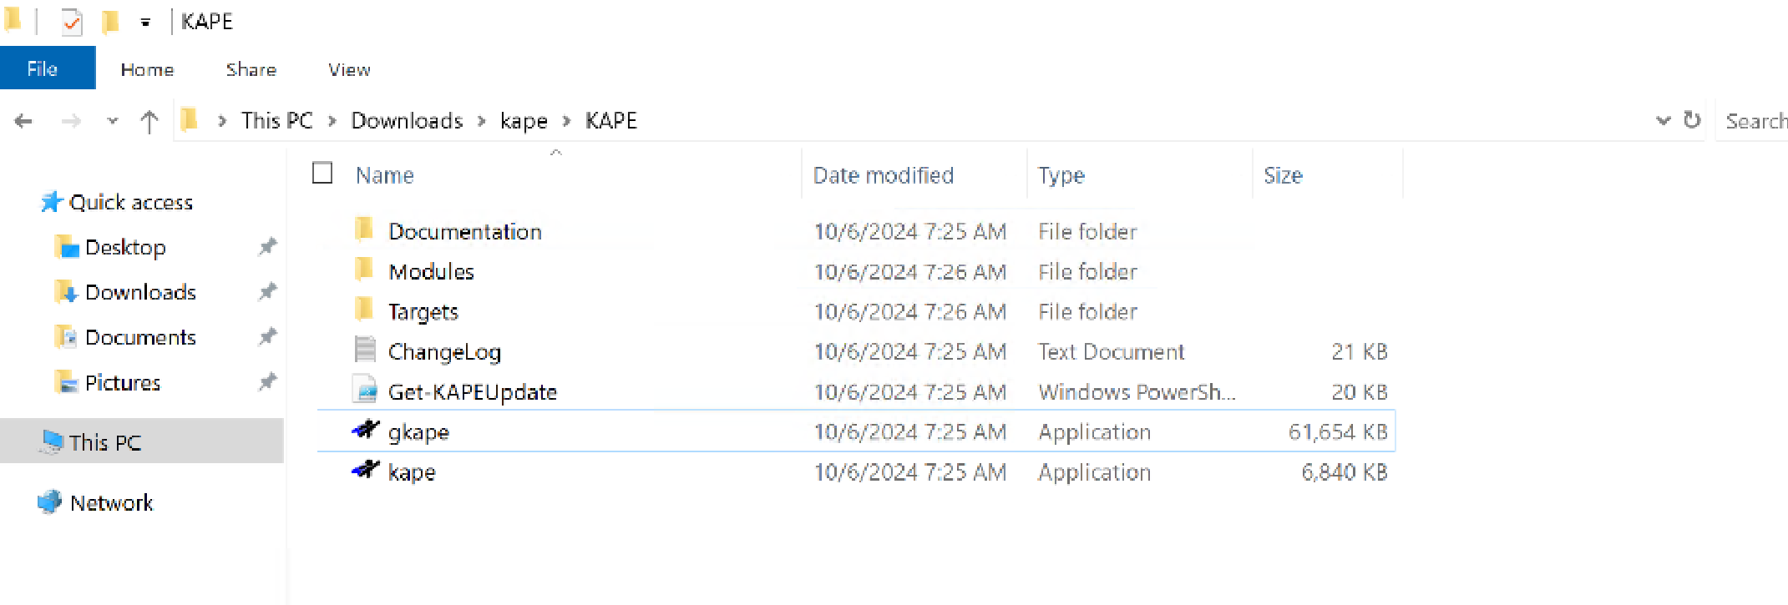Open the Documentation folder icon
This screenshot has height=605, width=1788.
(364, 229)
